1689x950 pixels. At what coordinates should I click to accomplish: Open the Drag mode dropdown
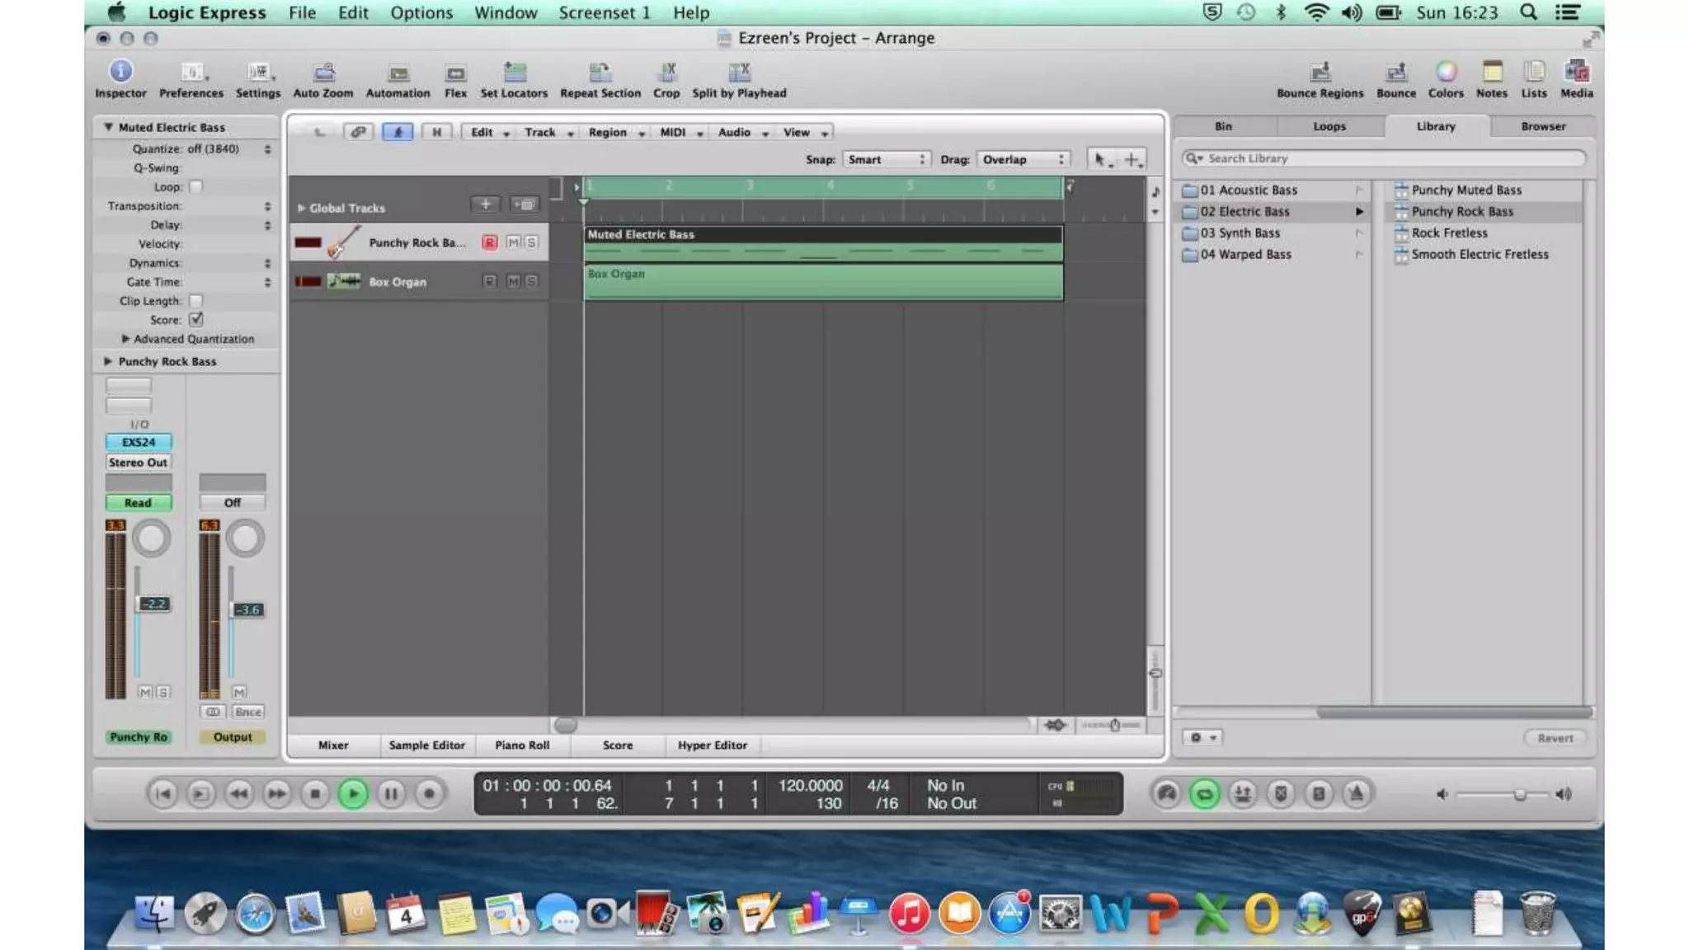(x=1023, y=160)
